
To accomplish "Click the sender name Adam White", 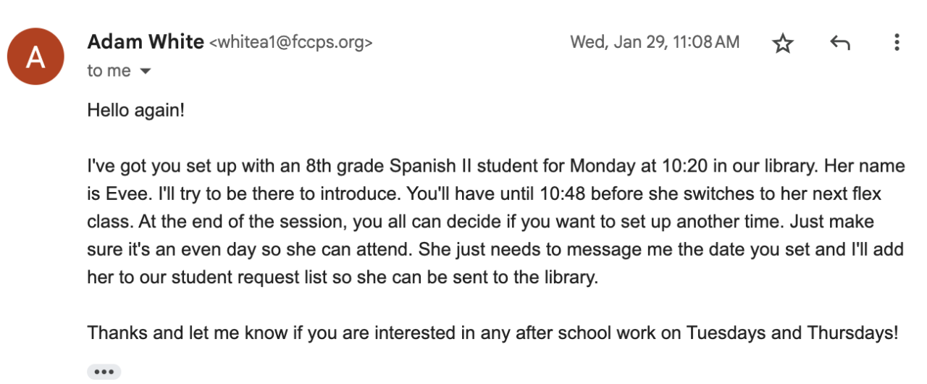I will click(x=145, y=42).
